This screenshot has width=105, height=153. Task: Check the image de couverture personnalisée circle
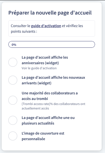point(13,136)
